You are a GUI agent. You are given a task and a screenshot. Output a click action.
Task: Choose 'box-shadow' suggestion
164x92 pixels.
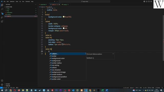click(68, 70)
